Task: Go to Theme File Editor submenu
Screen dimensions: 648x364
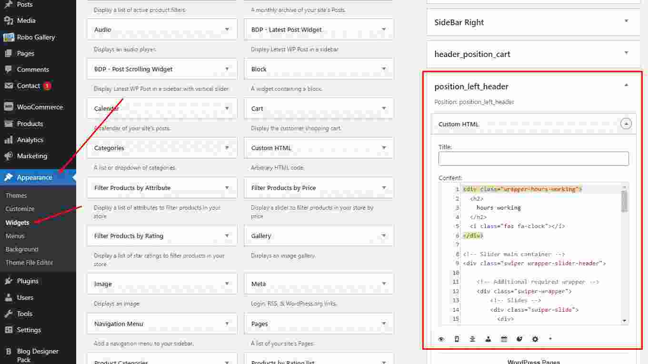Action: tap(29, 262)
